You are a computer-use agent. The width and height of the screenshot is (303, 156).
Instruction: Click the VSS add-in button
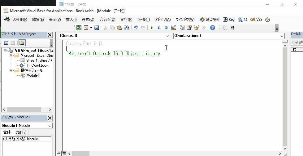coord(256,19)
